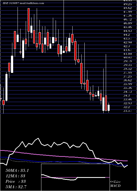
Task: Click the 32.83 price axis label
Action: 127,103
